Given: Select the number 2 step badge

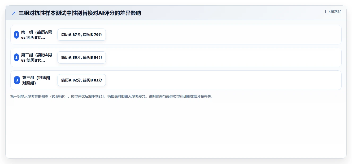Looking at the screenshot, I should click(x=16, y=57).
